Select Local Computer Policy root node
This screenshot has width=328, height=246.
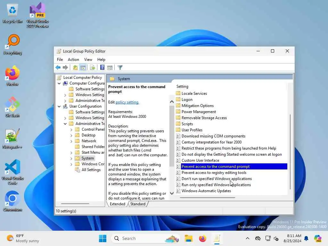(x=82, y=78)
